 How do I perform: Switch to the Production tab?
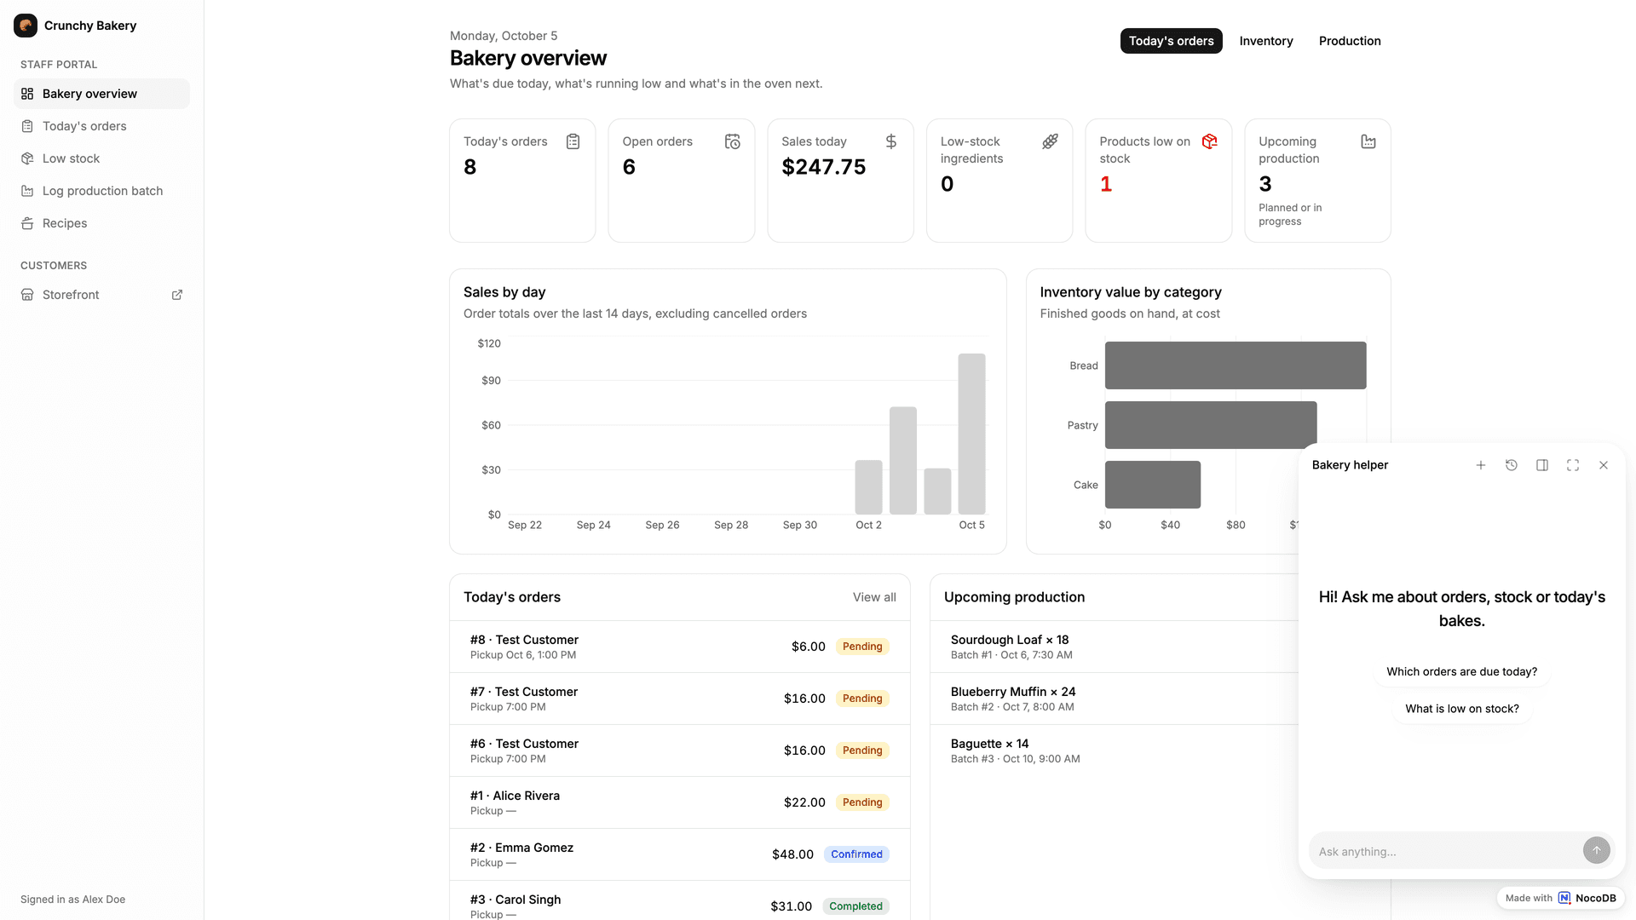tap(1350, 41)
